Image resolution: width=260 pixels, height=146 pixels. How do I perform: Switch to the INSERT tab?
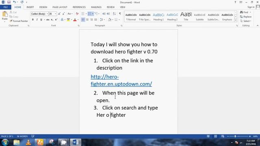click(30, 7)
